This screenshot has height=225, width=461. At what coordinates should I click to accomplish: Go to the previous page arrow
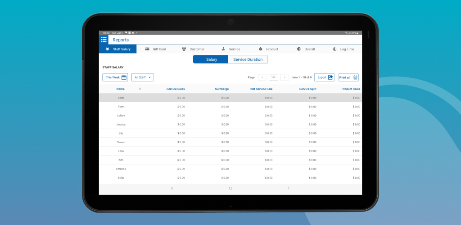(262, 77)
